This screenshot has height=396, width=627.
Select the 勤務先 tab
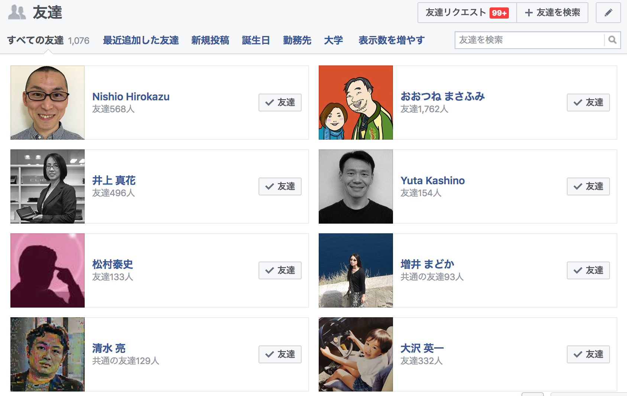pyautogui.click(x=297, y=40)
